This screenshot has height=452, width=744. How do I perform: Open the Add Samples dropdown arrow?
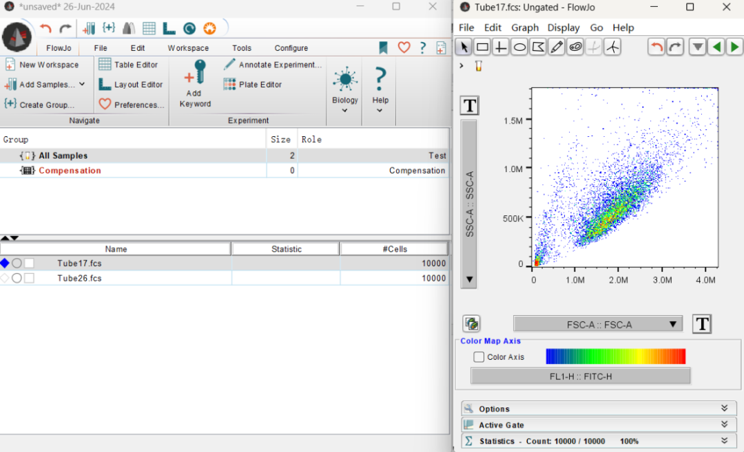pyautogui.click(x=82, y=84)
